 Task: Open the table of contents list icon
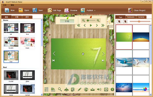[46, 89]
